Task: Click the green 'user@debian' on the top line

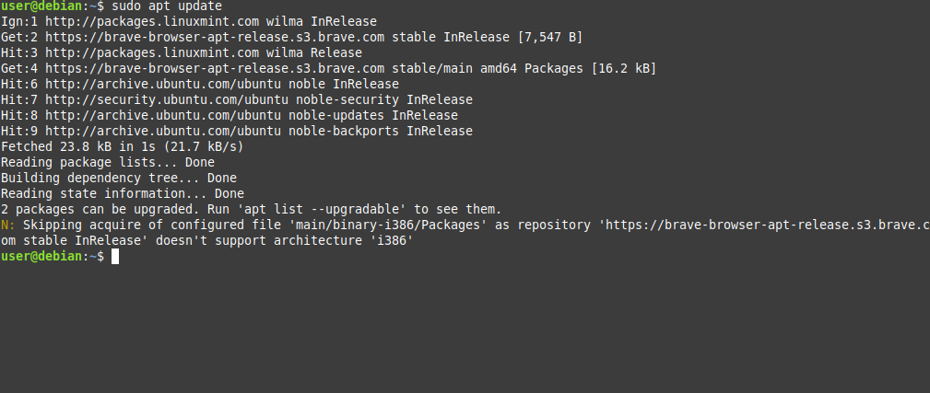Action: (x=41, y=6)
